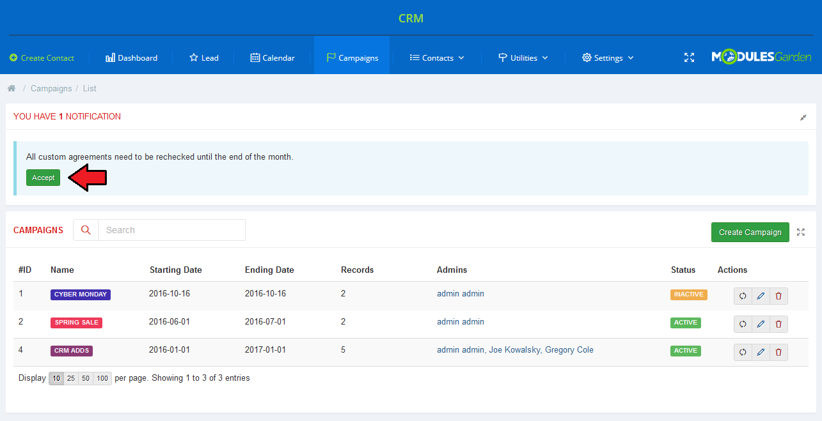Viewport: 822px width, 421px height.
Task: Click admin admin in Spring Sale row
Action: tap(461, 322)
